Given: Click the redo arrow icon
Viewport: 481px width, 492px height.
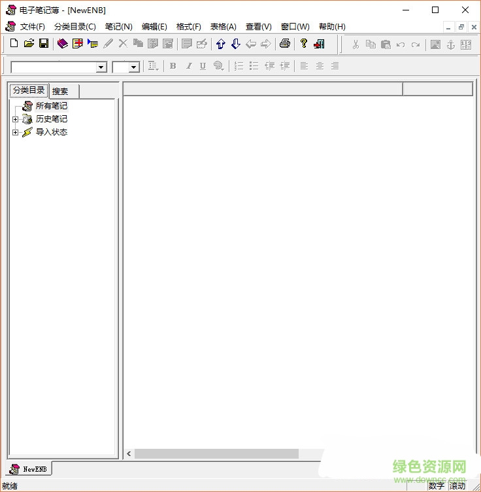Looking at the screenshot, I should tap(416, 45).
